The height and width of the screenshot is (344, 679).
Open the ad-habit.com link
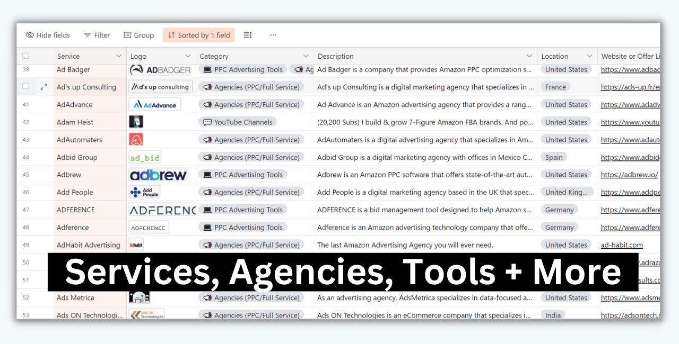click(x=622, y=245)
